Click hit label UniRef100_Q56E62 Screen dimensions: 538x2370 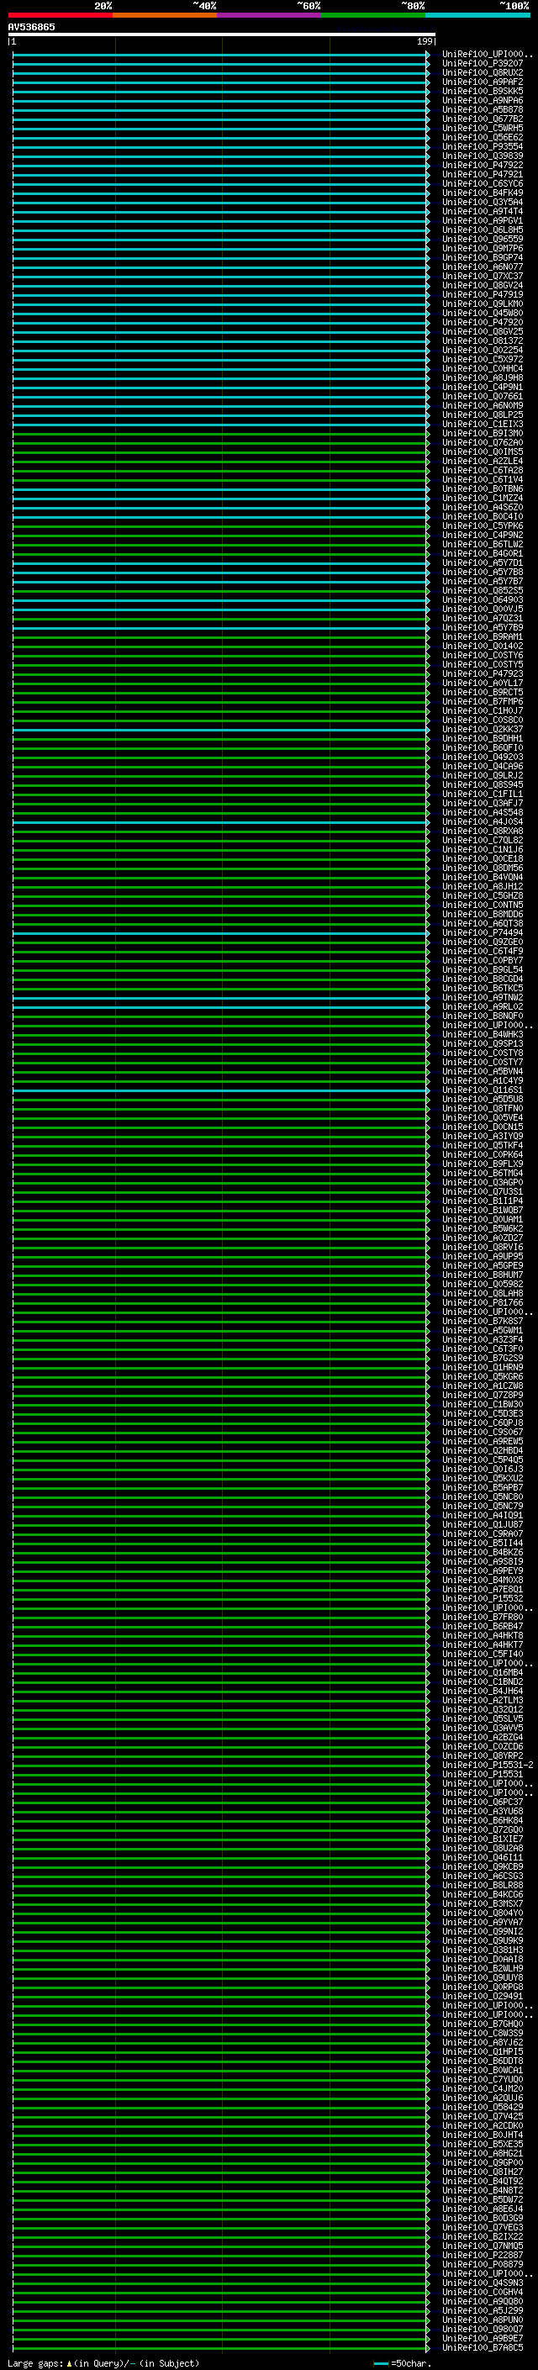(x=483, y=137)
